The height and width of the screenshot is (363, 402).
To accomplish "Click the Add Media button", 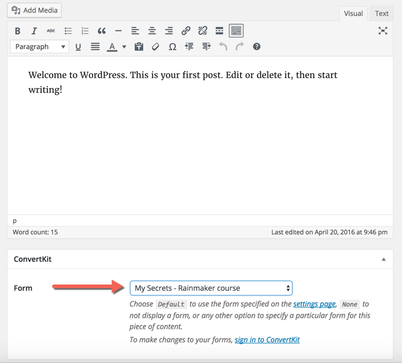I will click(x=35, y=10).
